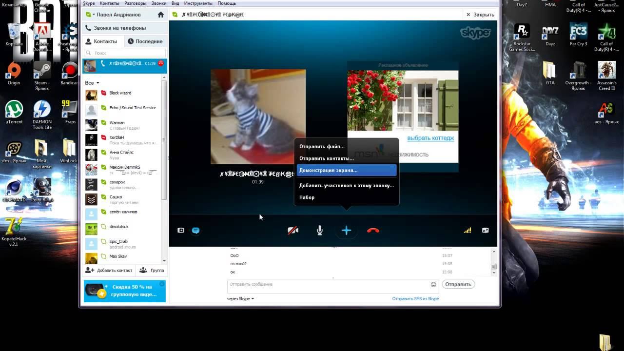The width and height of the screenshot is (624, 351).
Task: Select the DAEMON Tools Lite desktop icon
Action: coord(42,115)
